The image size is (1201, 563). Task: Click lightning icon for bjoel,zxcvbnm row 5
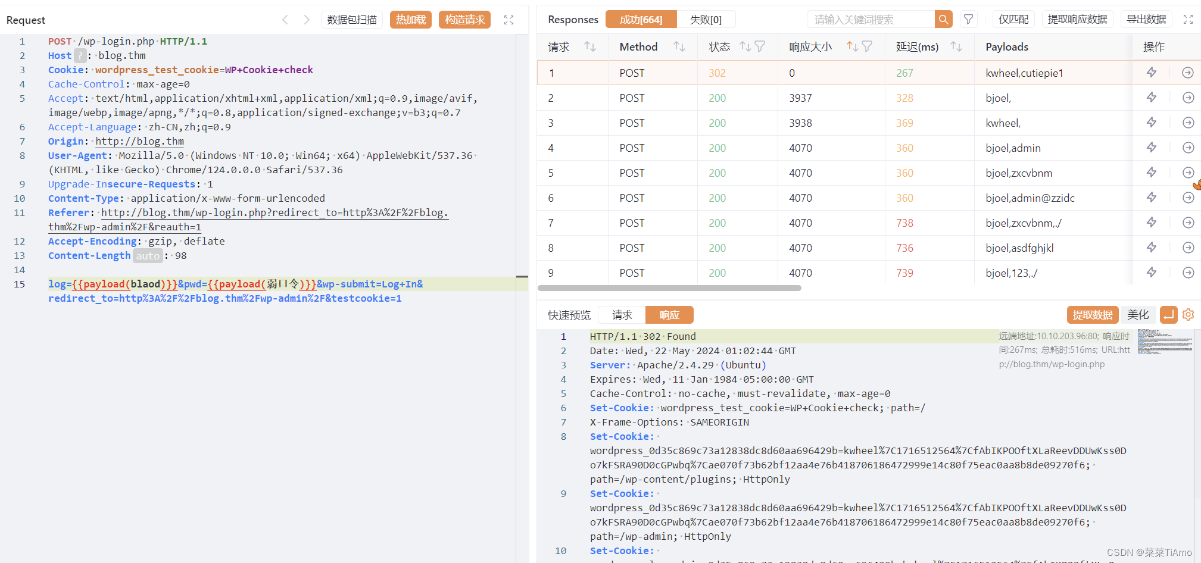[1152, 173]
